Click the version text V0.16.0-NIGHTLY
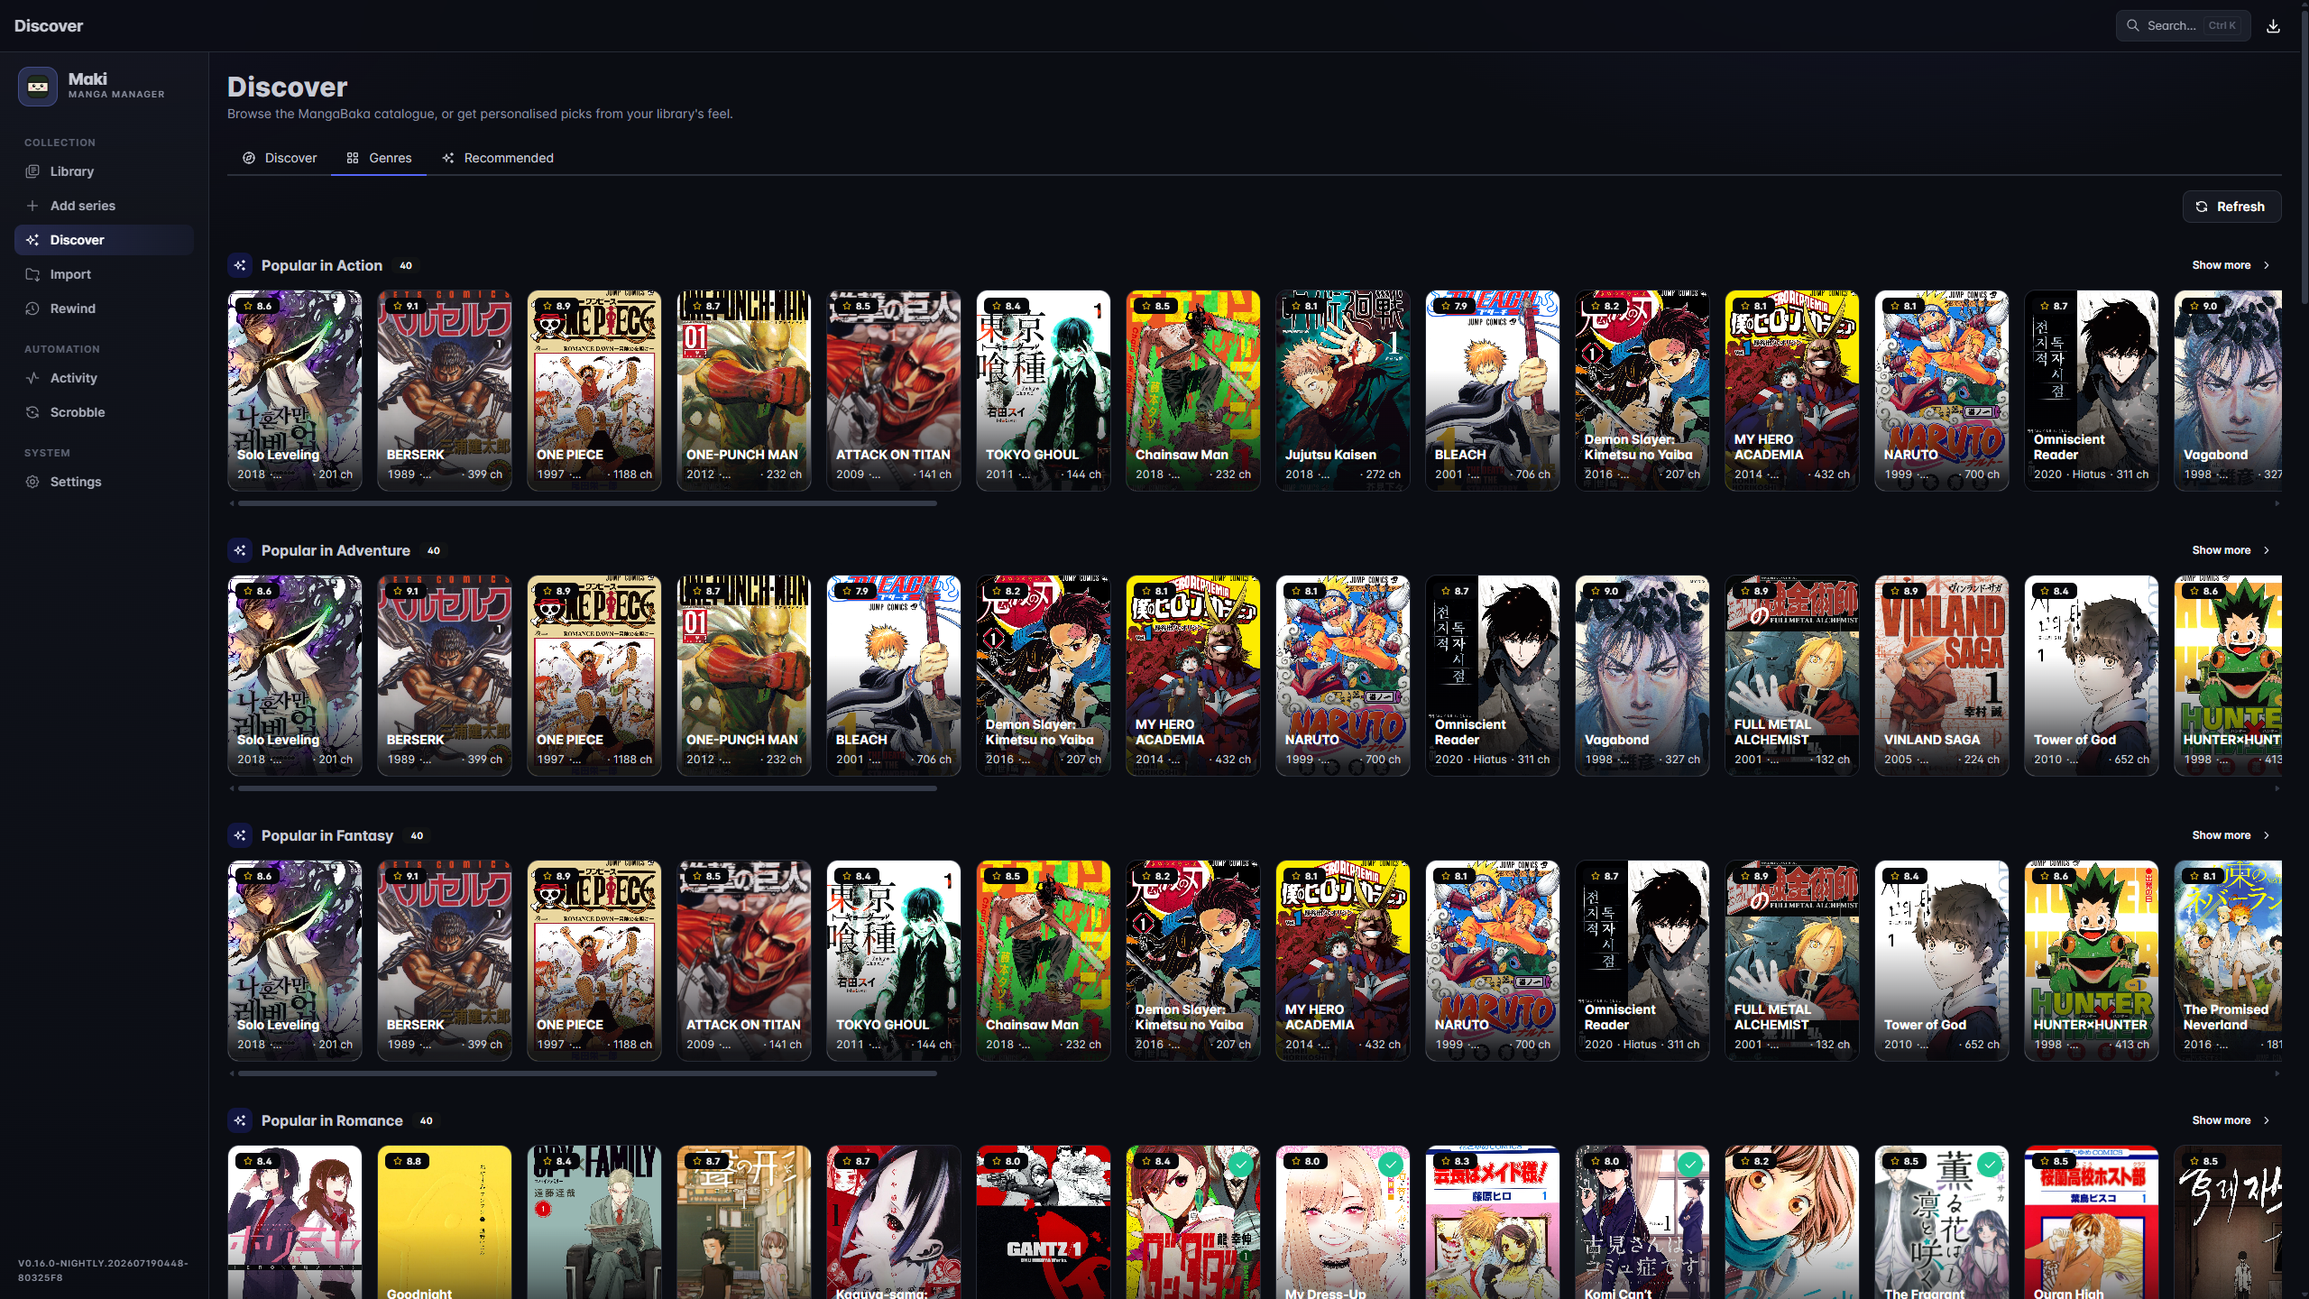Viewport: 2309px width, 1299px height. 103,1269
